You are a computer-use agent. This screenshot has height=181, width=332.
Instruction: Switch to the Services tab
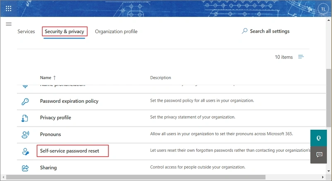click(26, 31)
